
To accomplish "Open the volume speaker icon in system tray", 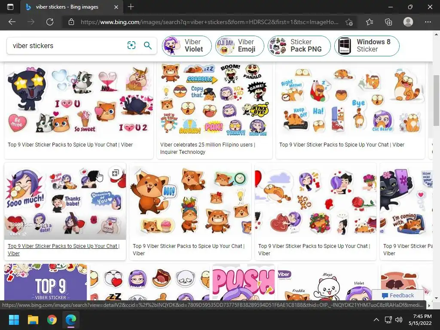I will click(x=398, y=320).
